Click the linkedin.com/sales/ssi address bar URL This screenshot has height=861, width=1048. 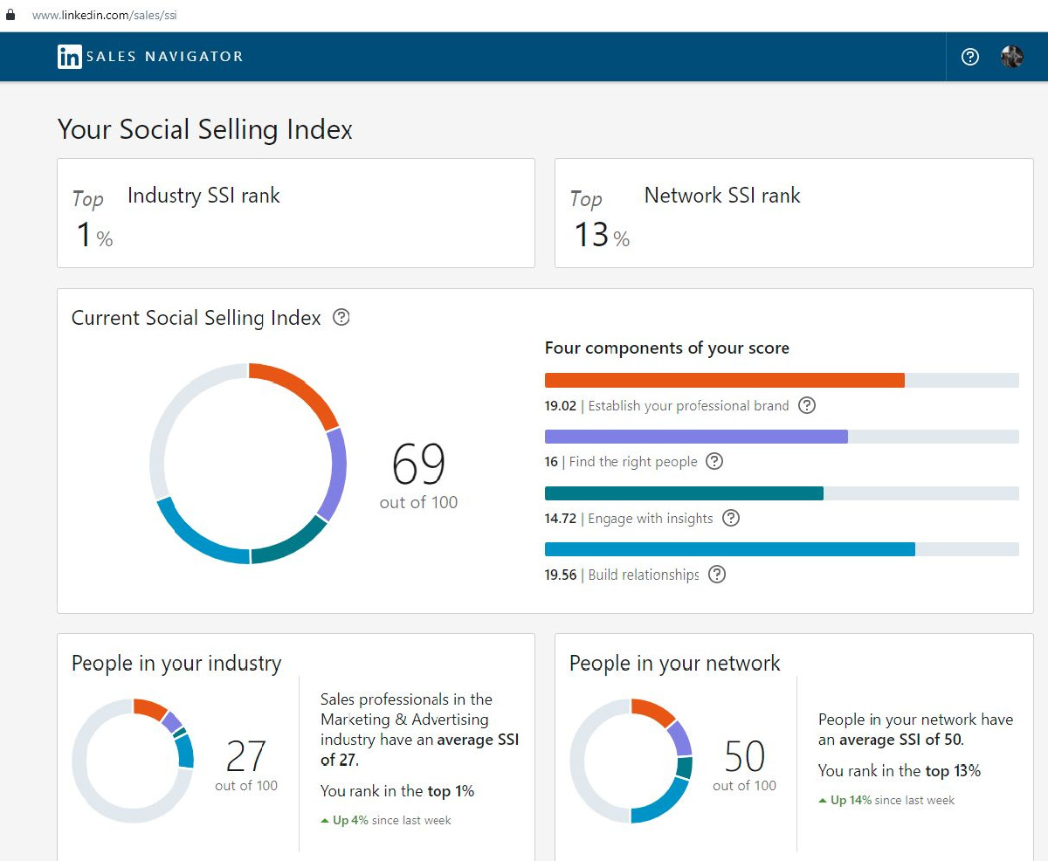click(x=105, y=16)
